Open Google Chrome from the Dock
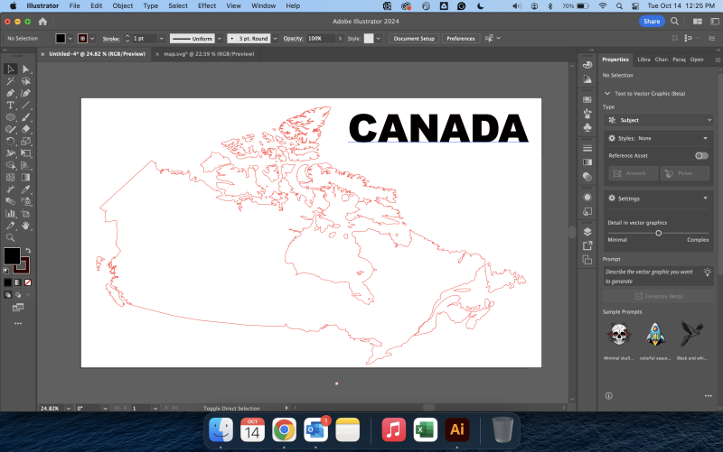This screenshot has height=452, width=723. tap(283, 429)
